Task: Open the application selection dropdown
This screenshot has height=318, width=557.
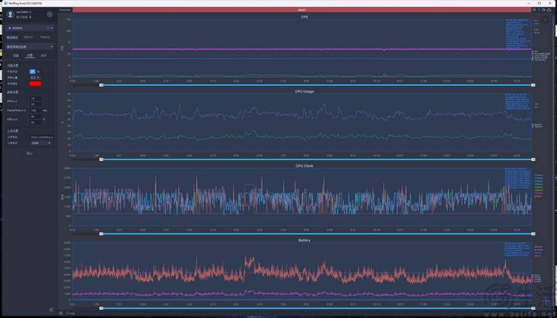Action: click(x=30, y=47)
